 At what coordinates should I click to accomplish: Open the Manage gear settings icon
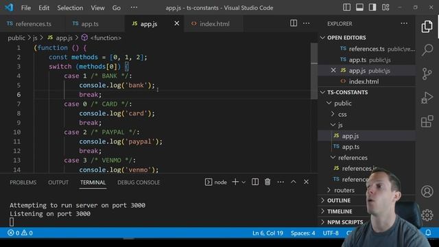pos(427,215)
